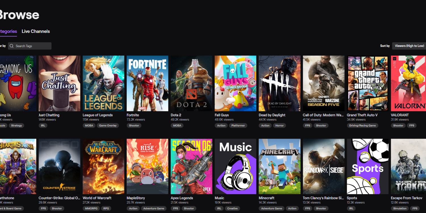Open the Sports category cover image
Image resolution: width=426 pixels, height=213 pixels.
coord(367,166)
